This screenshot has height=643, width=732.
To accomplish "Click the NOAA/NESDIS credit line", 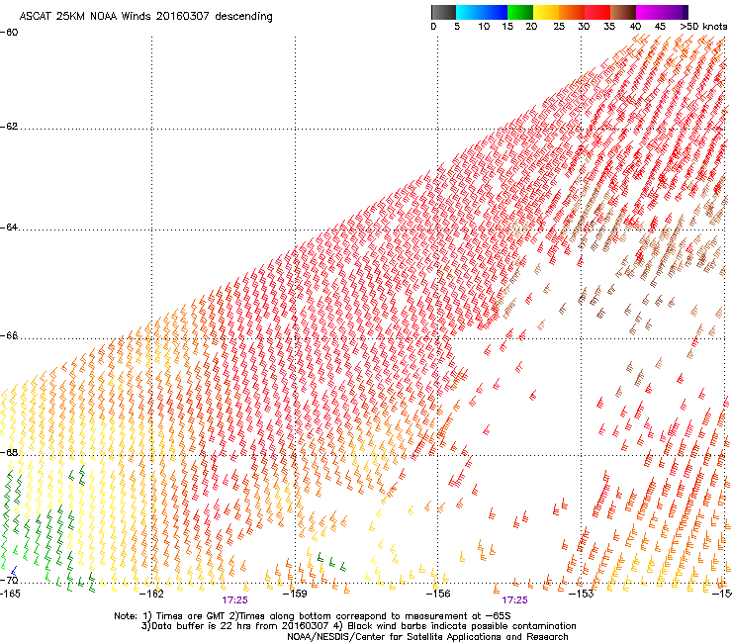I will pyautogui.click(x=427, y=637).
